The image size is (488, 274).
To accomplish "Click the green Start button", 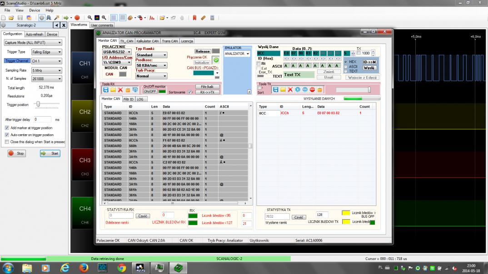I will pyautogui.click(x=50, y=153).
